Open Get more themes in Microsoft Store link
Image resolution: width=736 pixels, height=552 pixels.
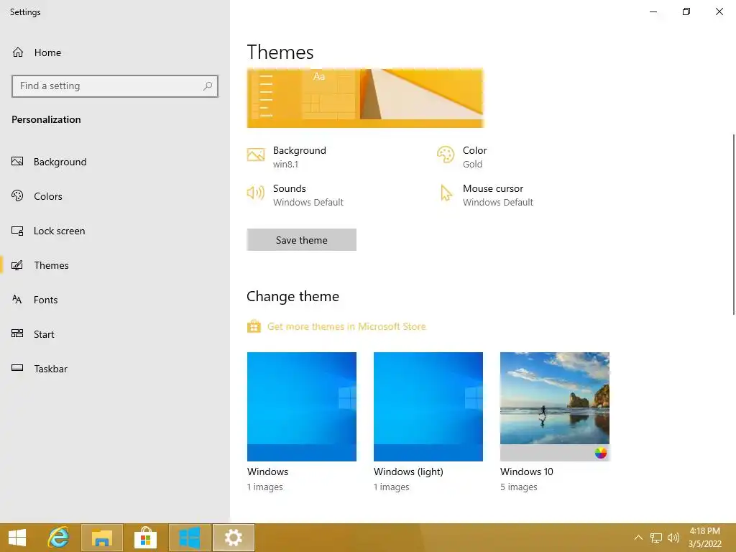(x=346, y=326)
